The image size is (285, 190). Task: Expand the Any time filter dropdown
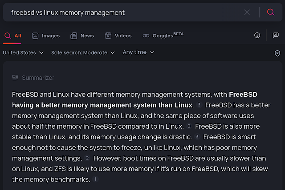[x=138, y=52]
